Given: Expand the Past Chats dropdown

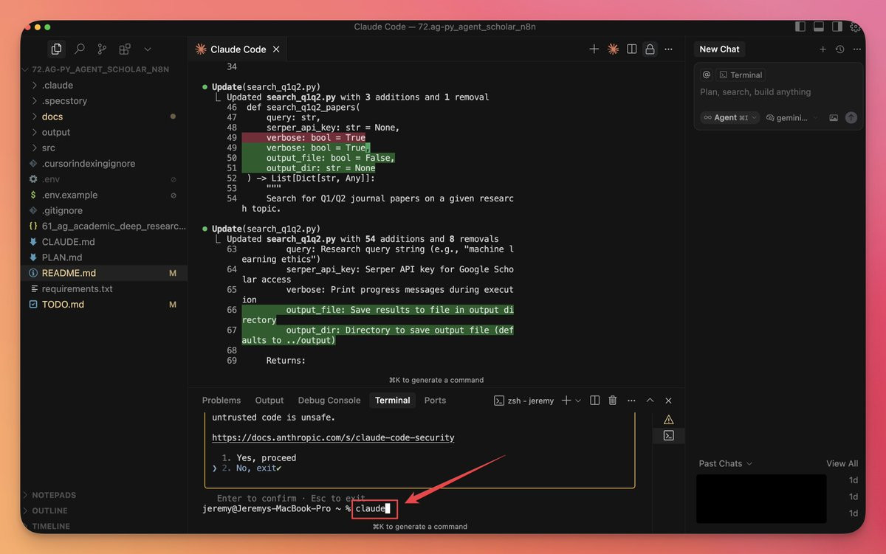Looking at the screenshot, I should click(725, 463).
